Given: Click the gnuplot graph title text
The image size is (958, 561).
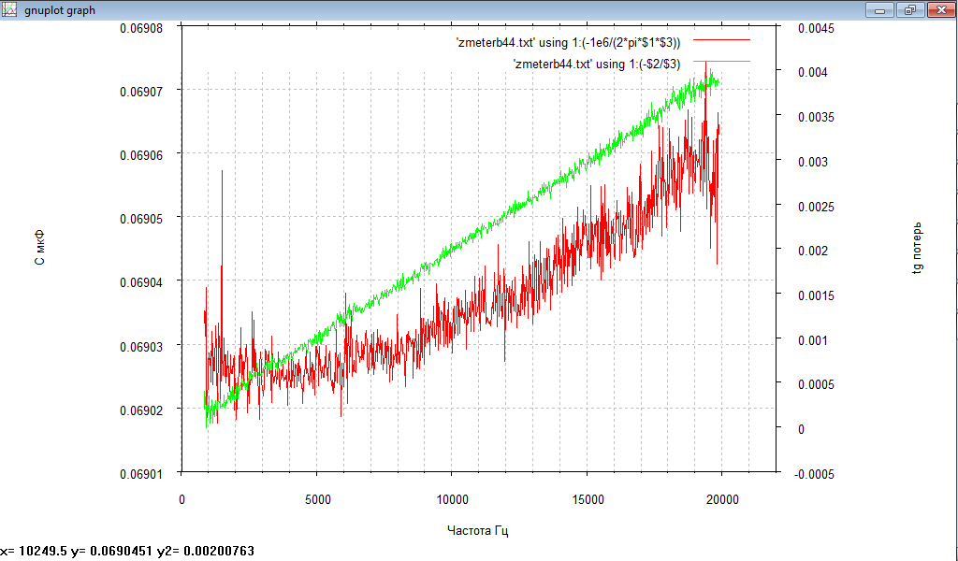Looking at the screenshot, I should pyautogui.click(x=60, y=10).
